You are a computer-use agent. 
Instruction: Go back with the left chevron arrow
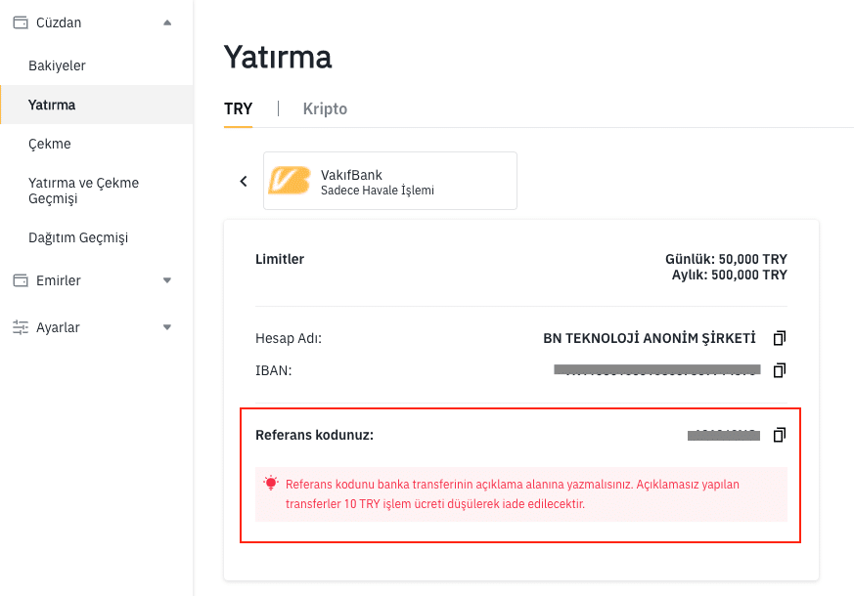244,181
